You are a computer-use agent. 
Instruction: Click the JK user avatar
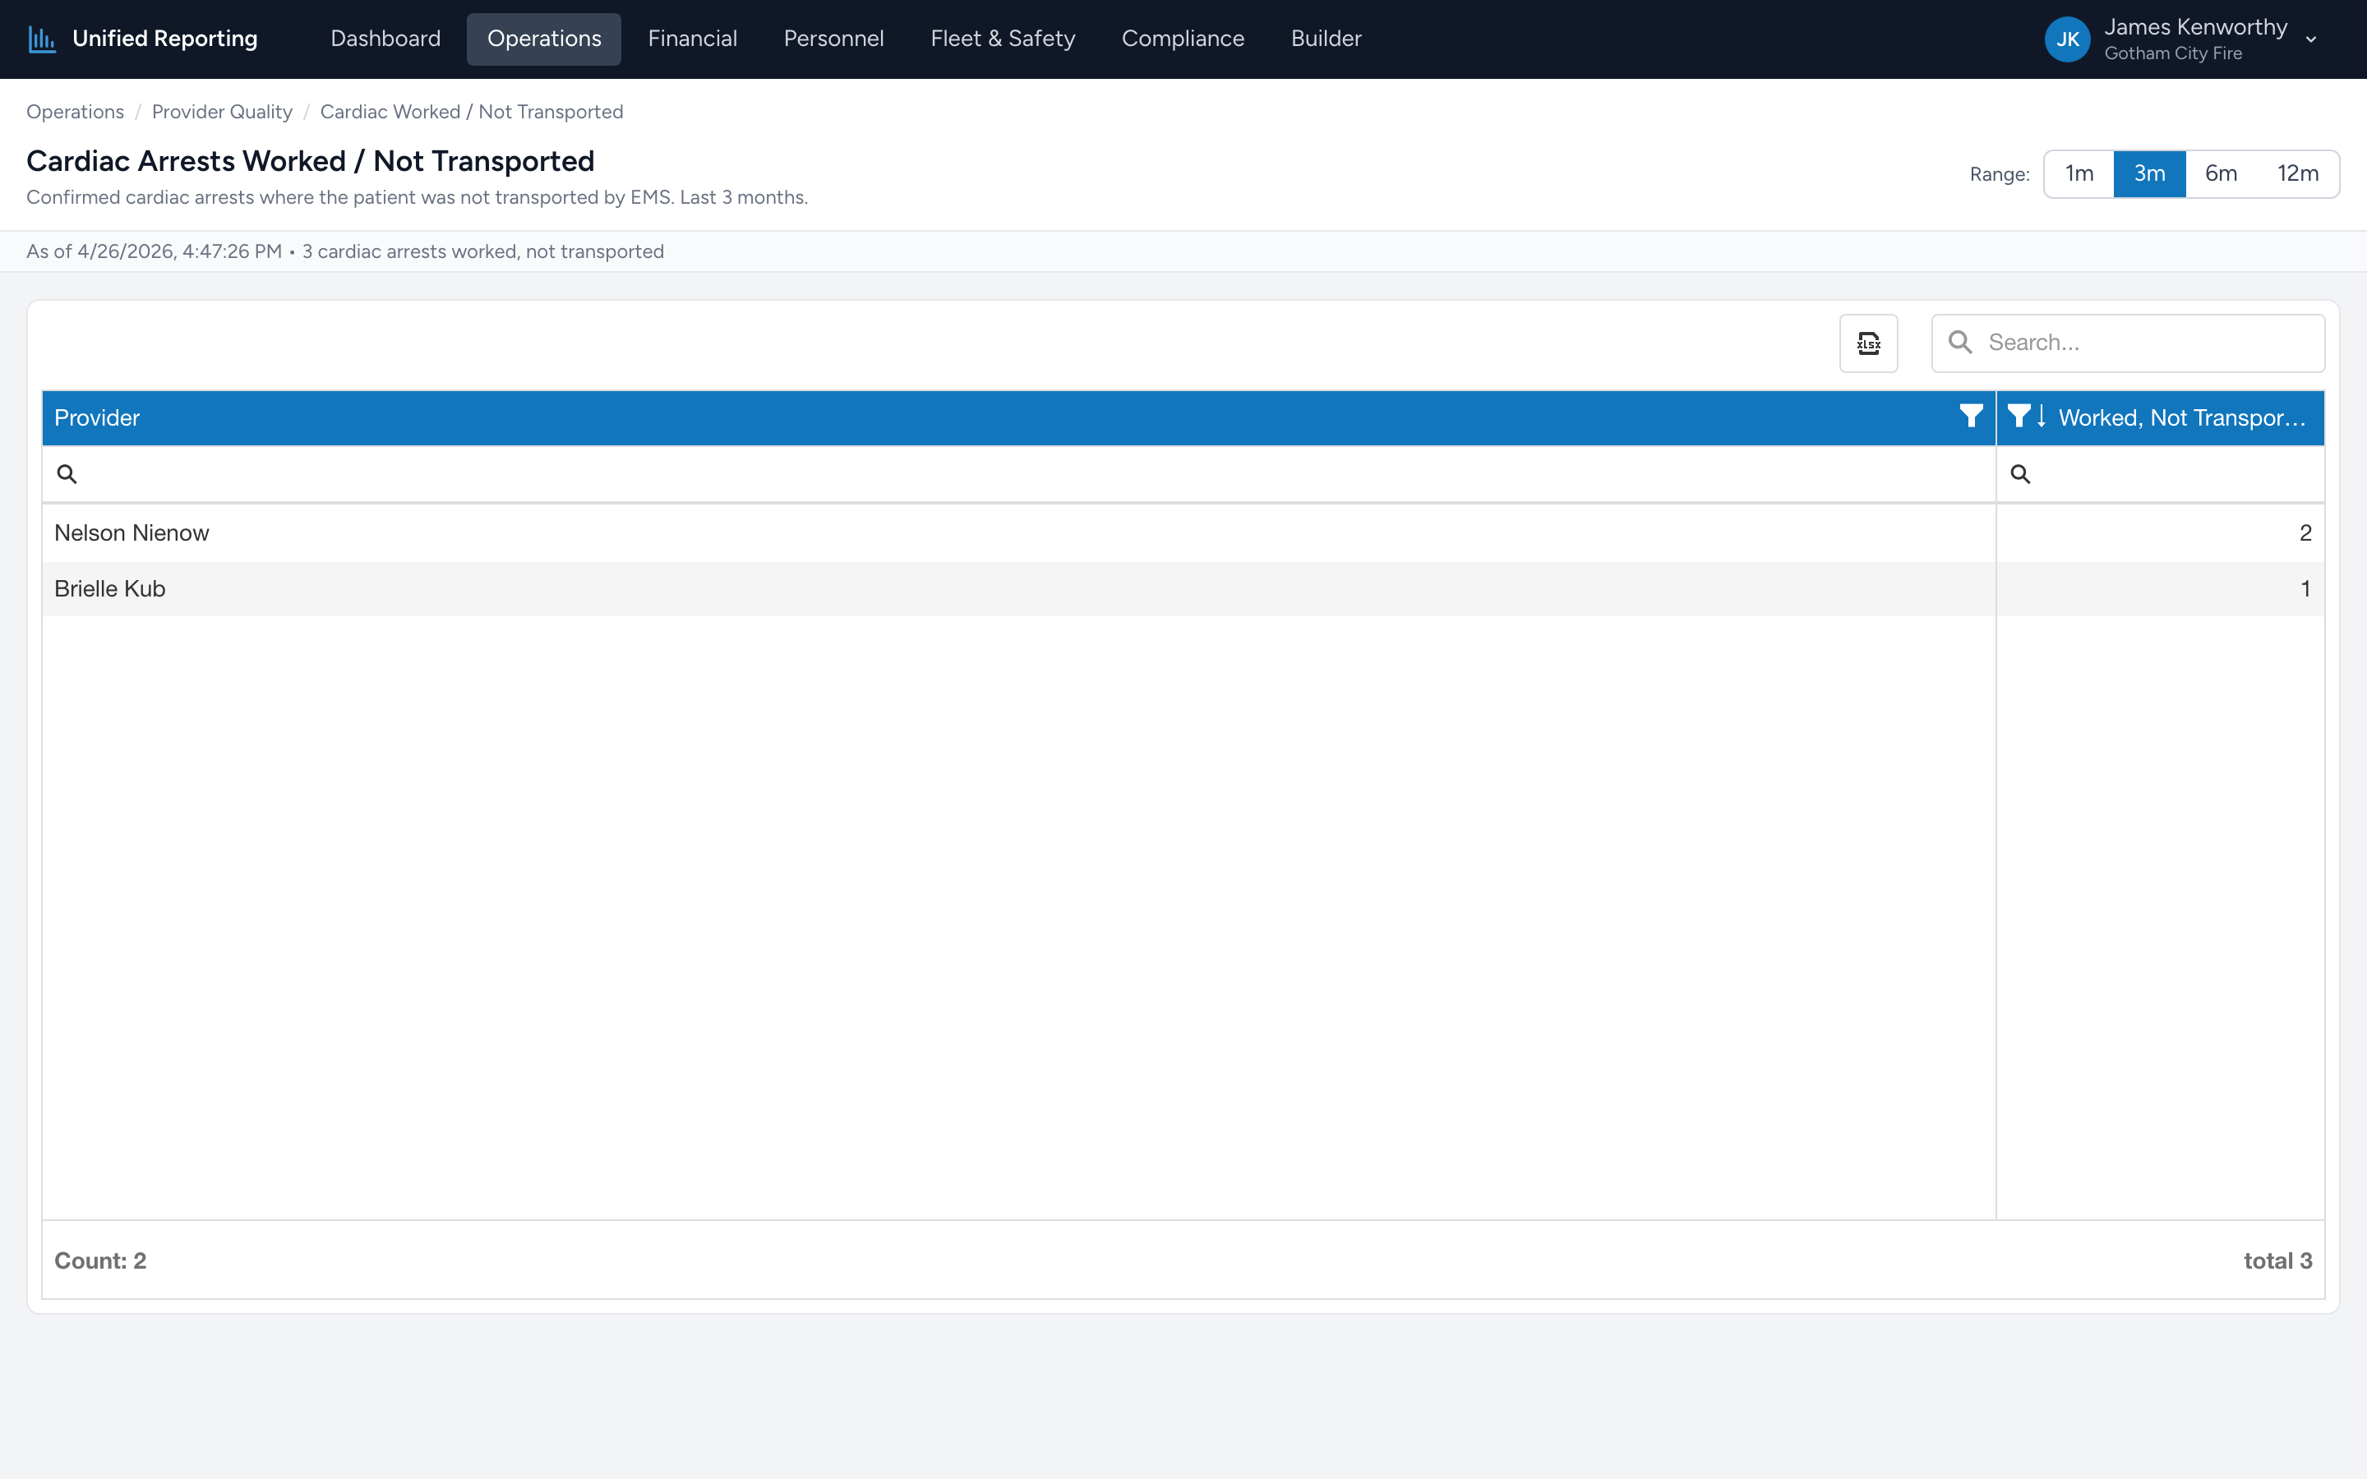click(x=2067, y=39)
